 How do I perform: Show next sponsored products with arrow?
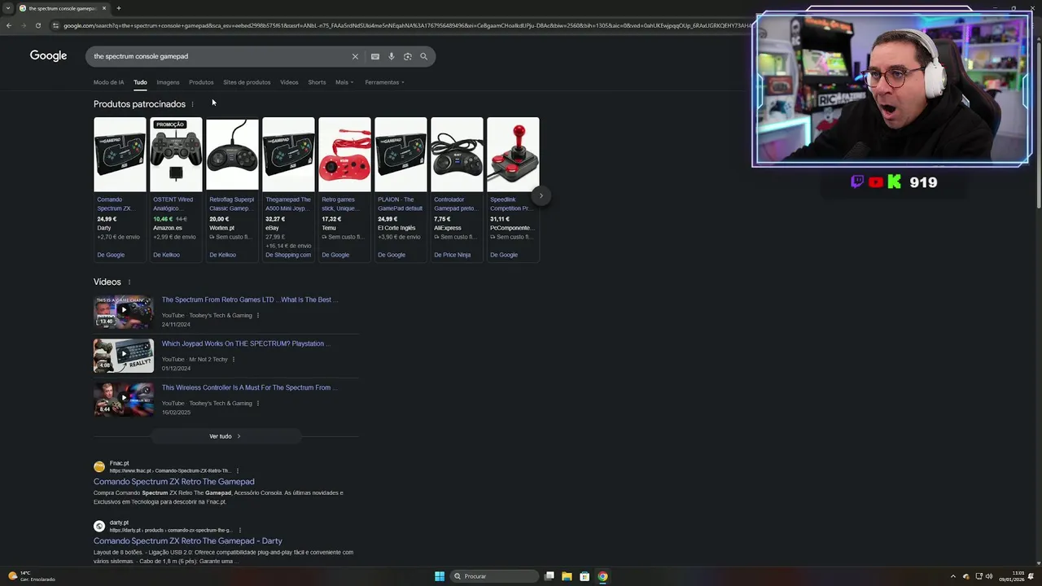tap(541, 195)
